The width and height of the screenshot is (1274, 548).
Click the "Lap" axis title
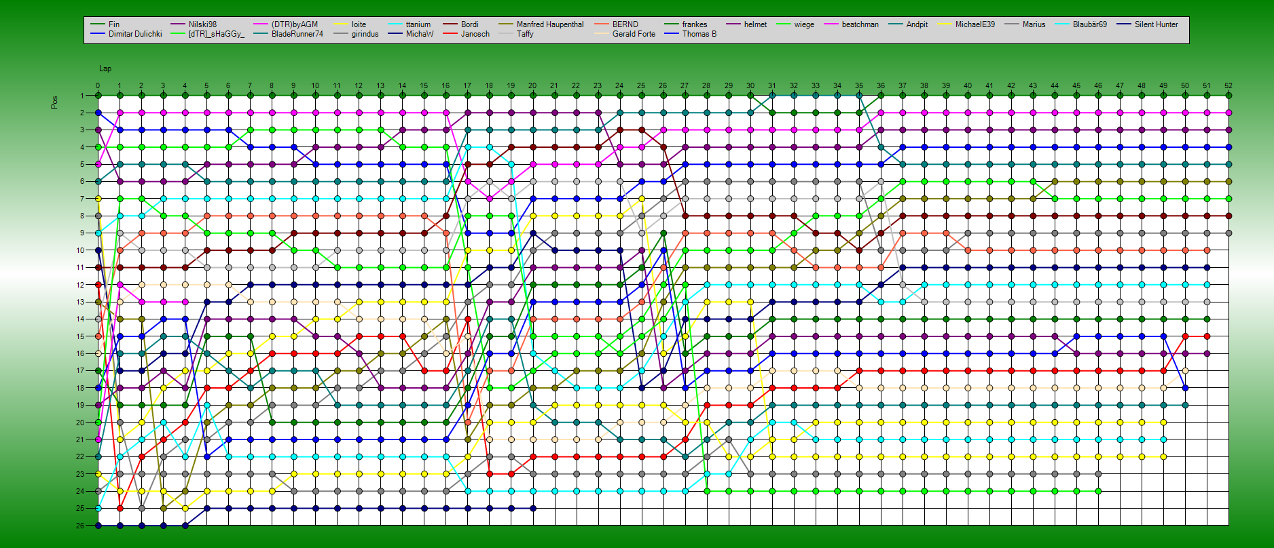tap(105, 68)
